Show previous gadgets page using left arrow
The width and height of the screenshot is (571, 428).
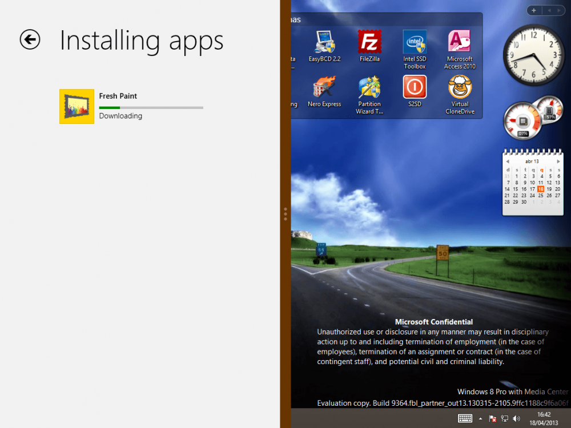[549, 10]
